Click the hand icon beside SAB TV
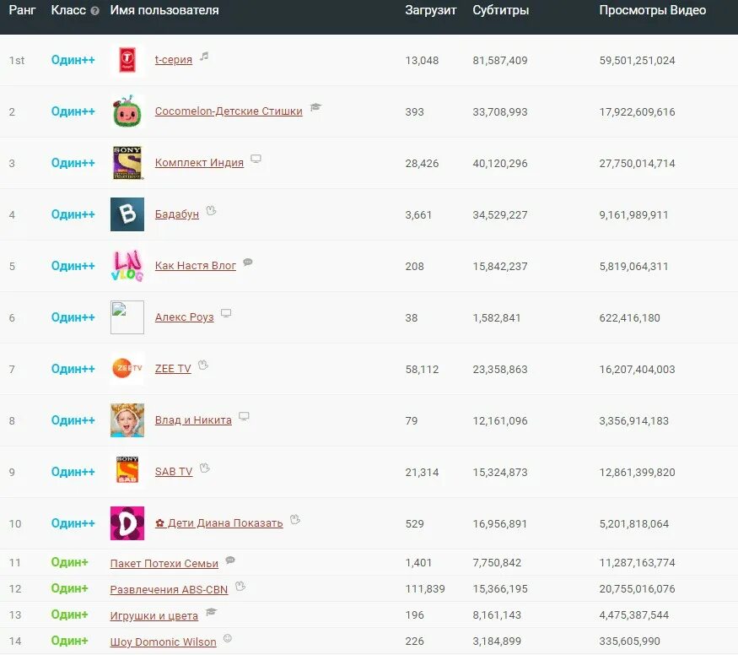This screenshot has width=738, height=655. click(204, 468)
